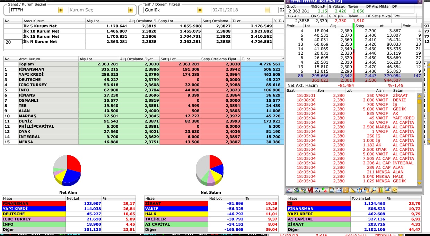Screen dimensions: 430x236
Task: Select the PHİLLİPCAPİTAL broker row
Action: [144, 126]
